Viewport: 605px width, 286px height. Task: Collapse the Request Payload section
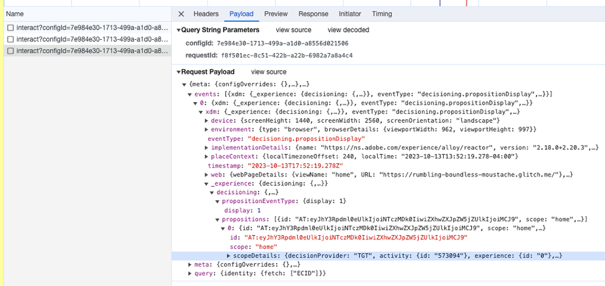click(x=179, y=72)
